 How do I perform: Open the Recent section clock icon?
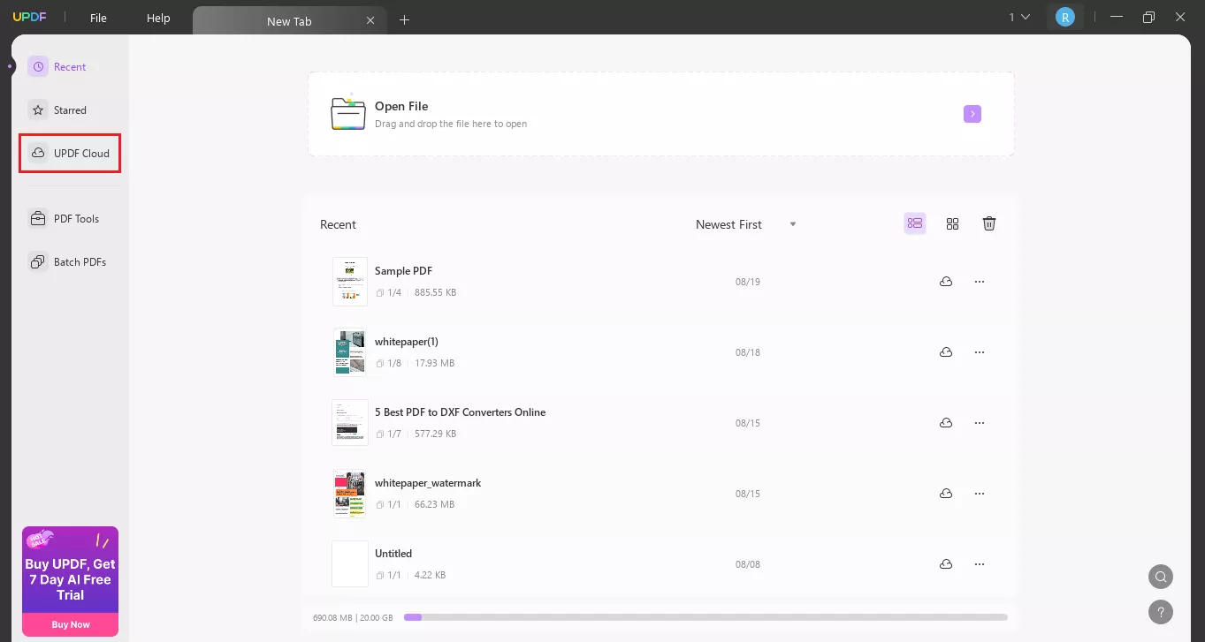click(38, 67)
